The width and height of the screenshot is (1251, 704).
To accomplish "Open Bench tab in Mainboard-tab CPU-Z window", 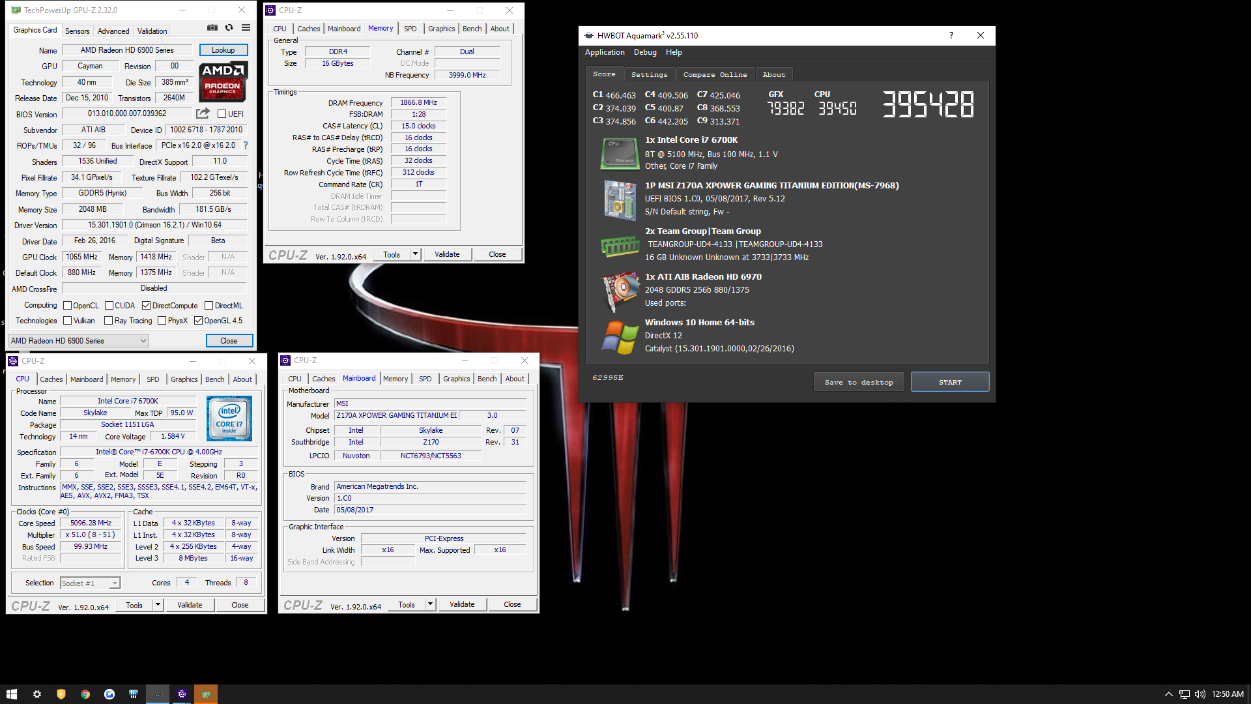I will pyautogui.click(x=487, y=379).
